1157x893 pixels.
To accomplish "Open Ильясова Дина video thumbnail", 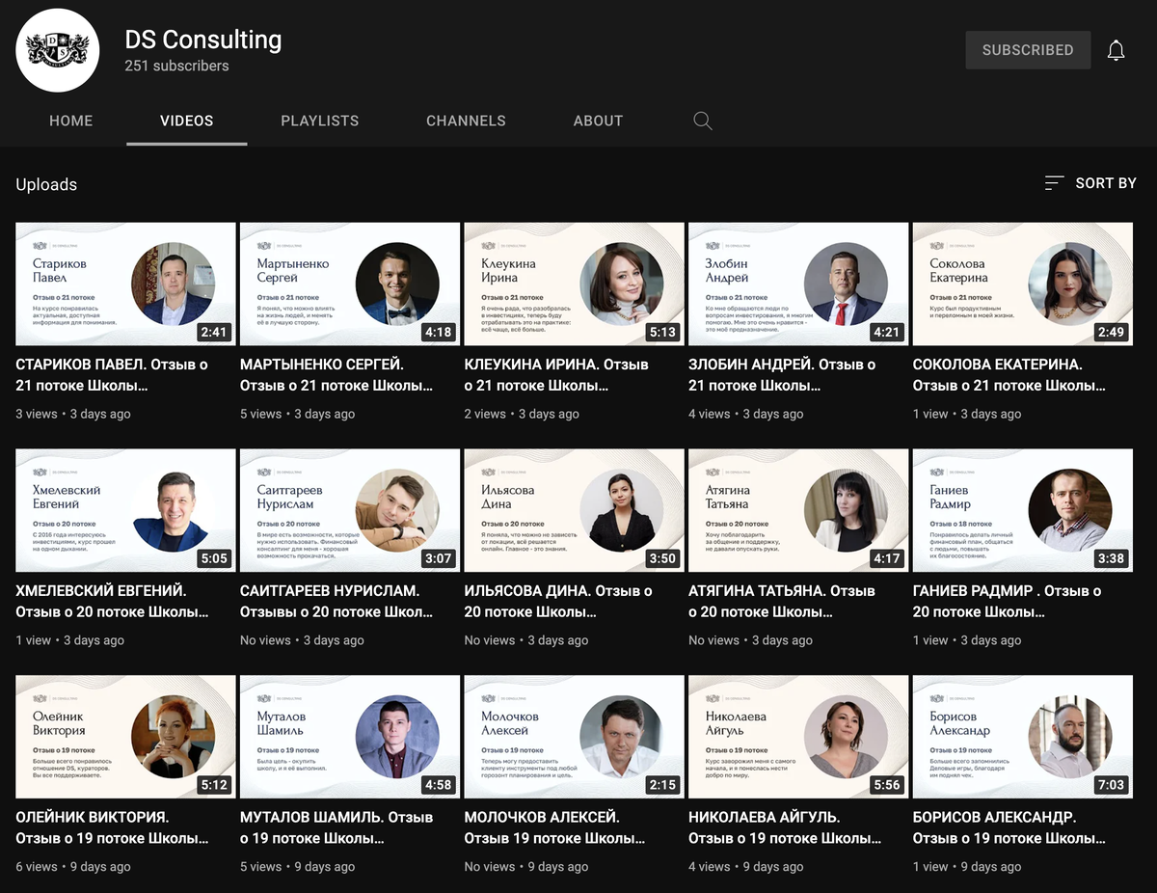I will [x=575, y=511].
